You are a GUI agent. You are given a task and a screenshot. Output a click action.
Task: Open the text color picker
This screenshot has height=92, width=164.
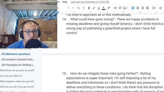104,8
